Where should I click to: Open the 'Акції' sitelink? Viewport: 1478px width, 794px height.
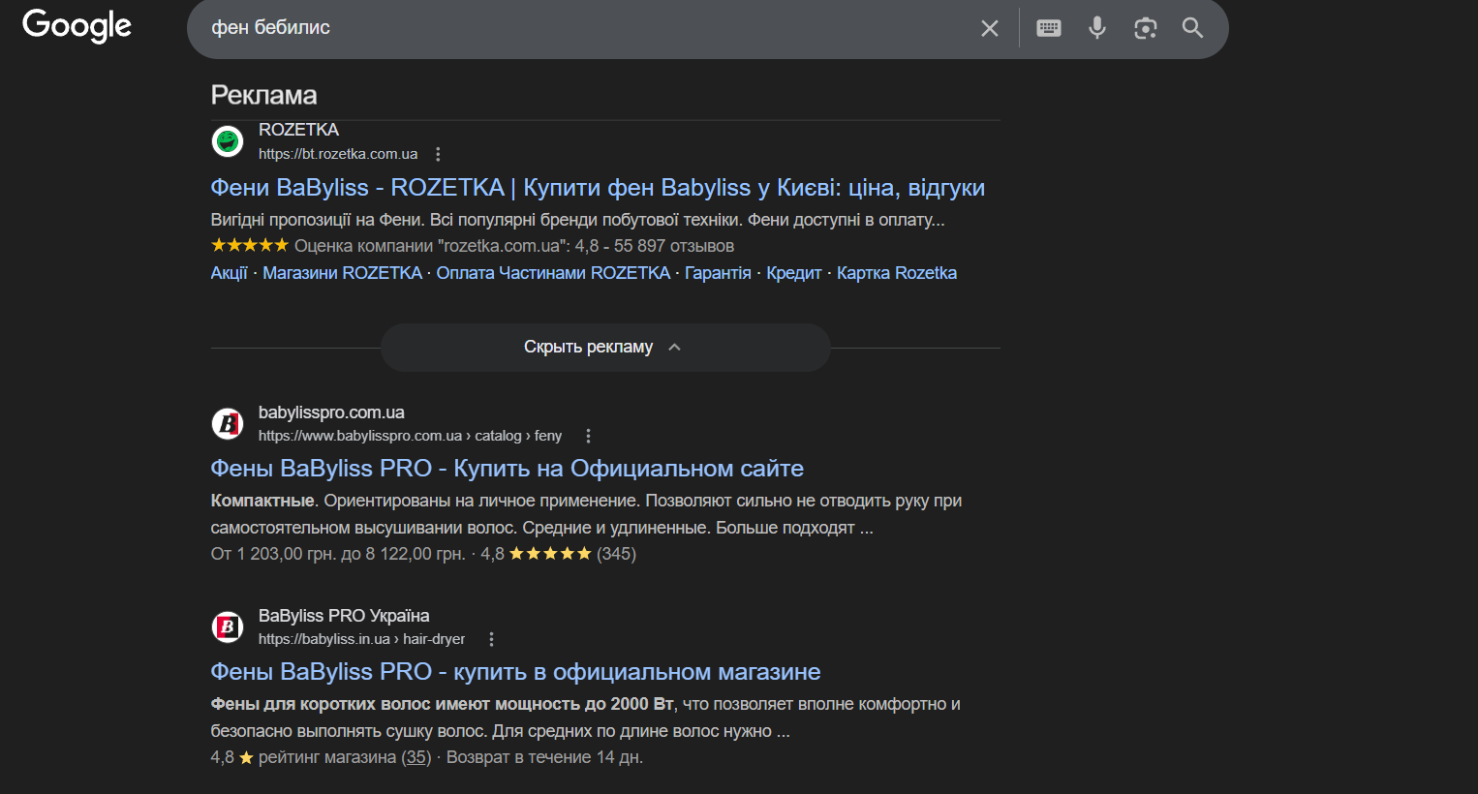(x=230, y=273)
